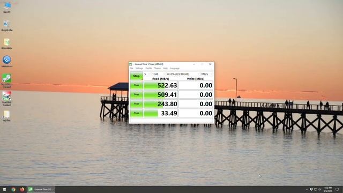
Task: Open the Windows Start menu
Action: coord(4,189)
